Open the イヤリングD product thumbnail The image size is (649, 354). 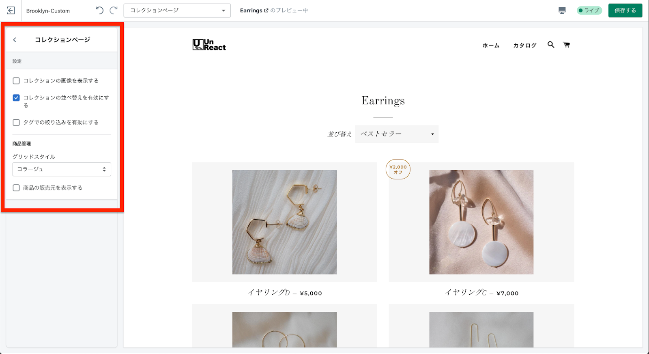click(x=284, y=222)
